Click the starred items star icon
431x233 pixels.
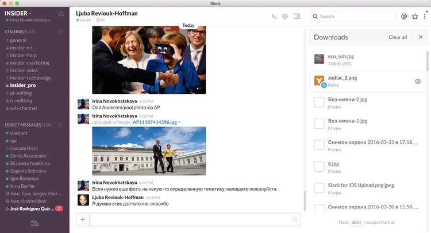[414, 17]
